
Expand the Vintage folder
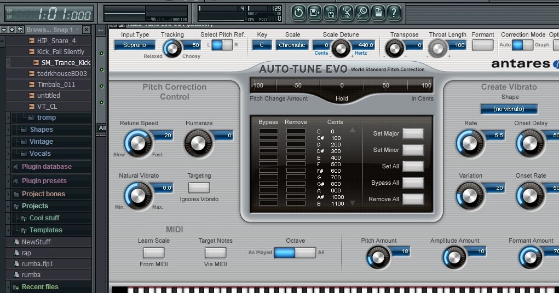click(41, 142)
